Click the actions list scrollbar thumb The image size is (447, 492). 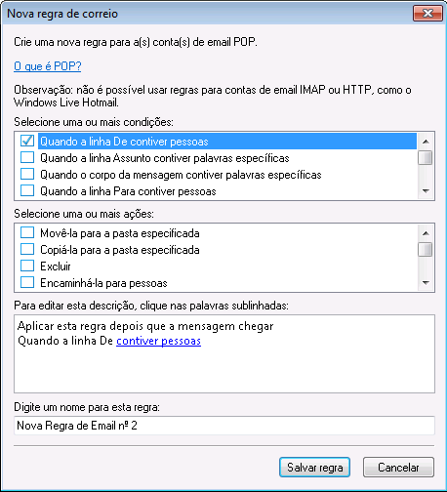[426, 250]
